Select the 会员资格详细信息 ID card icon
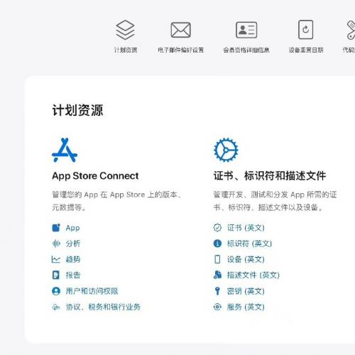The width and height of the screenshot is (355, 355). pos(246,30)
